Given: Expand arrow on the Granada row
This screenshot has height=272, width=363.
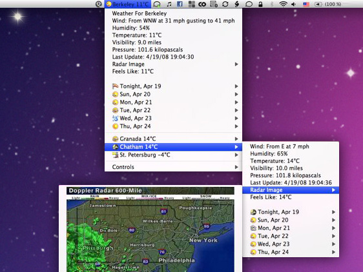Looking at the screenshot, I should click(236, 139).
